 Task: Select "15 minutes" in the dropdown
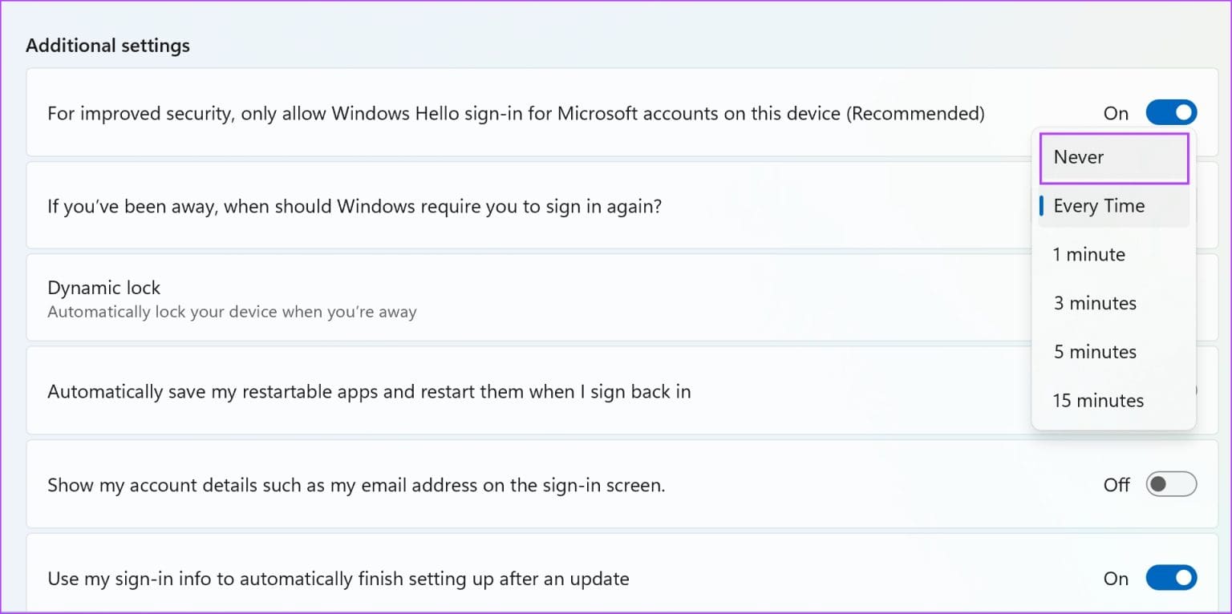click(1097, 400)
